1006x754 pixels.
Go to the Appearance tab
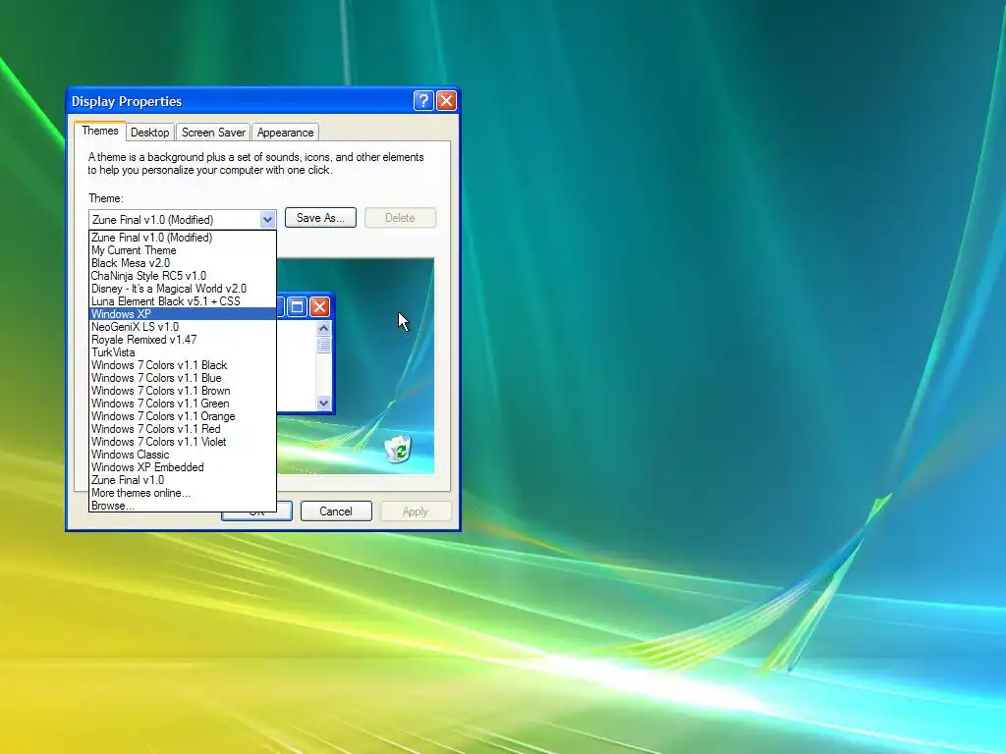coord(285,133)
